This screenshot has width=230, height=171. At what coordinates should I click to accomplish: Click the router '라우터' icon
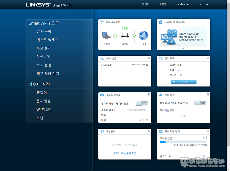click(x=125, y=35)
